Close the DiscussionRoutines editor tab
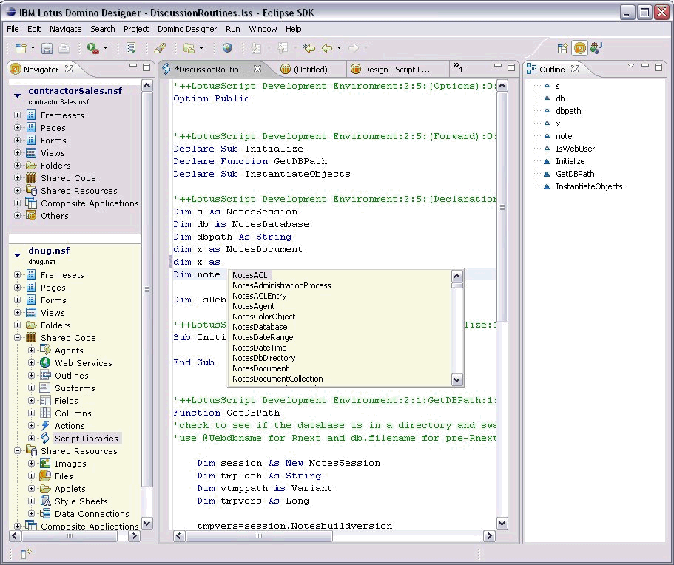 click(x=257, y=69)
